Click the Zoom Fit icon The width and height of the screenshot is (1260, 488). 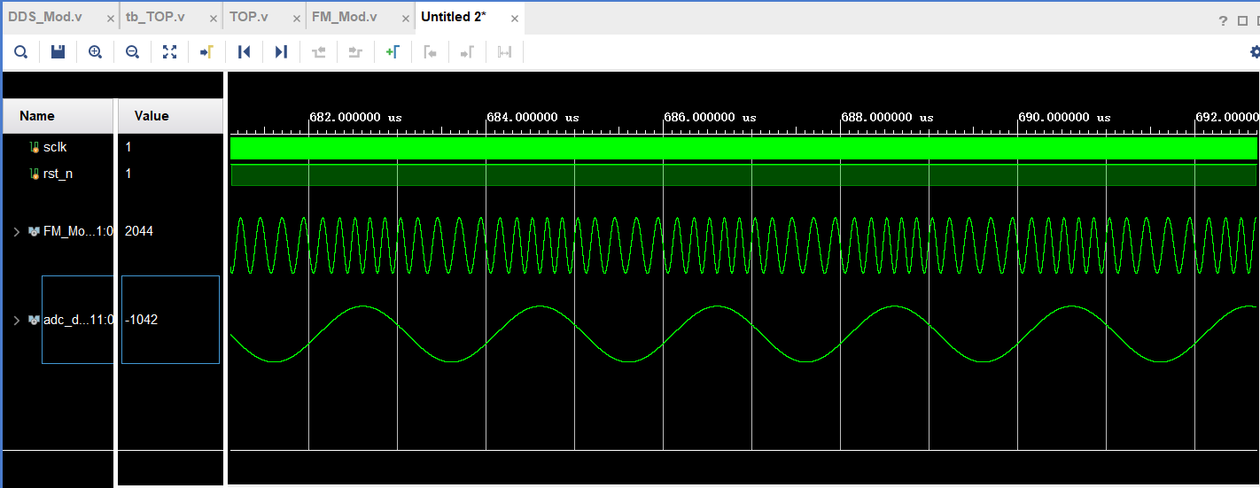(x=169, y=52)
